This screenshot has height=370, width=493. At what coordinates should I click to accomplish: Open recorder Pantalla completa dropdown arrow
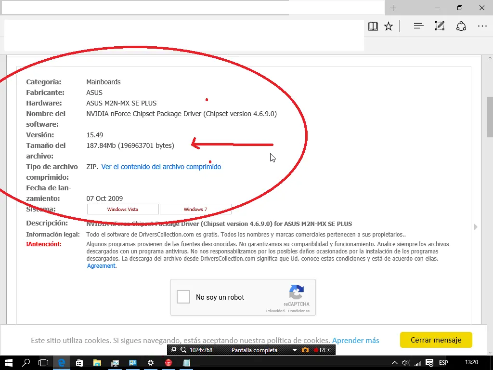[295, 350]
